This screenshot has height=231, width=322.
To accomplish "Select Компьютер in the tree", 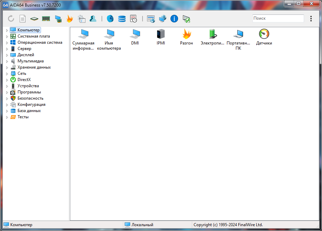I will (29, 30).
